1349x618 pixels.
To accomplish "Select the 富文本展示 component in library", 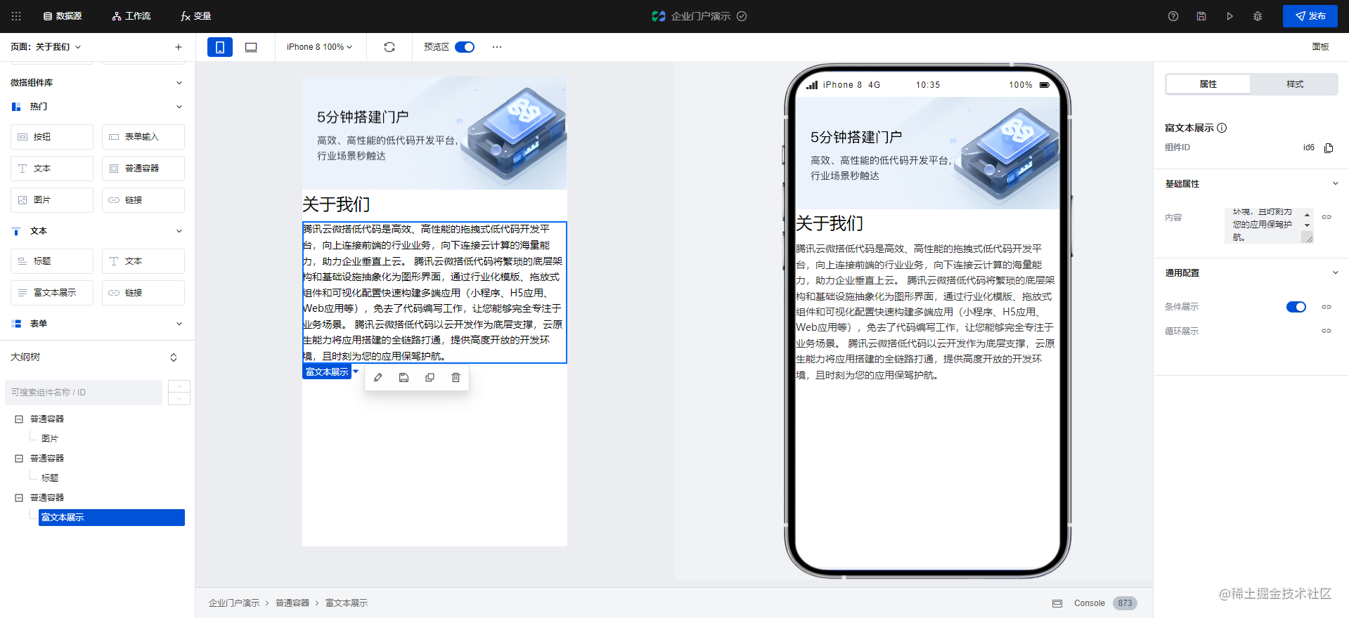I will 52,293.
